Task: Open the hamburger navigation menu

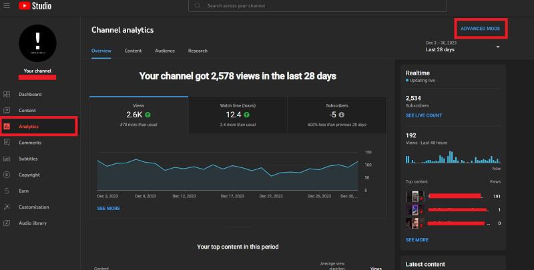Action: click(x=7, y=6)
